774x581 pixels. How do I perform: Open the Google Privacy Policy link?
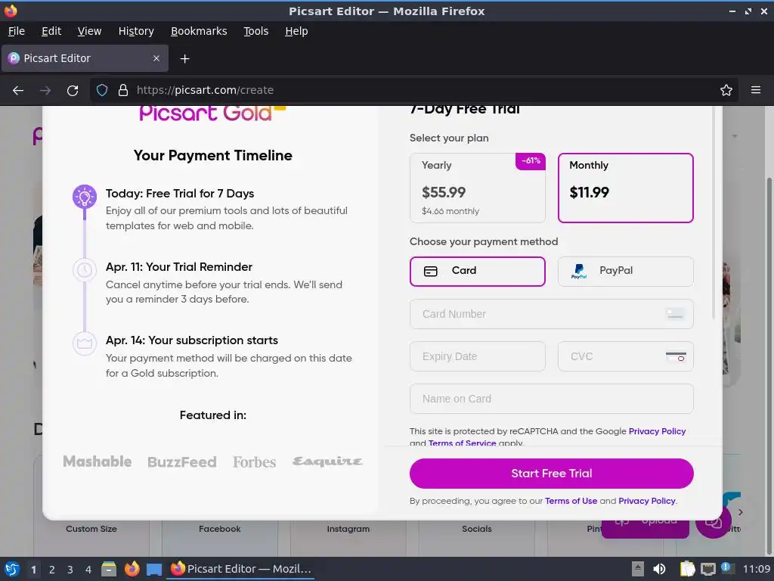pyautogui.click(x=657, y=431)
